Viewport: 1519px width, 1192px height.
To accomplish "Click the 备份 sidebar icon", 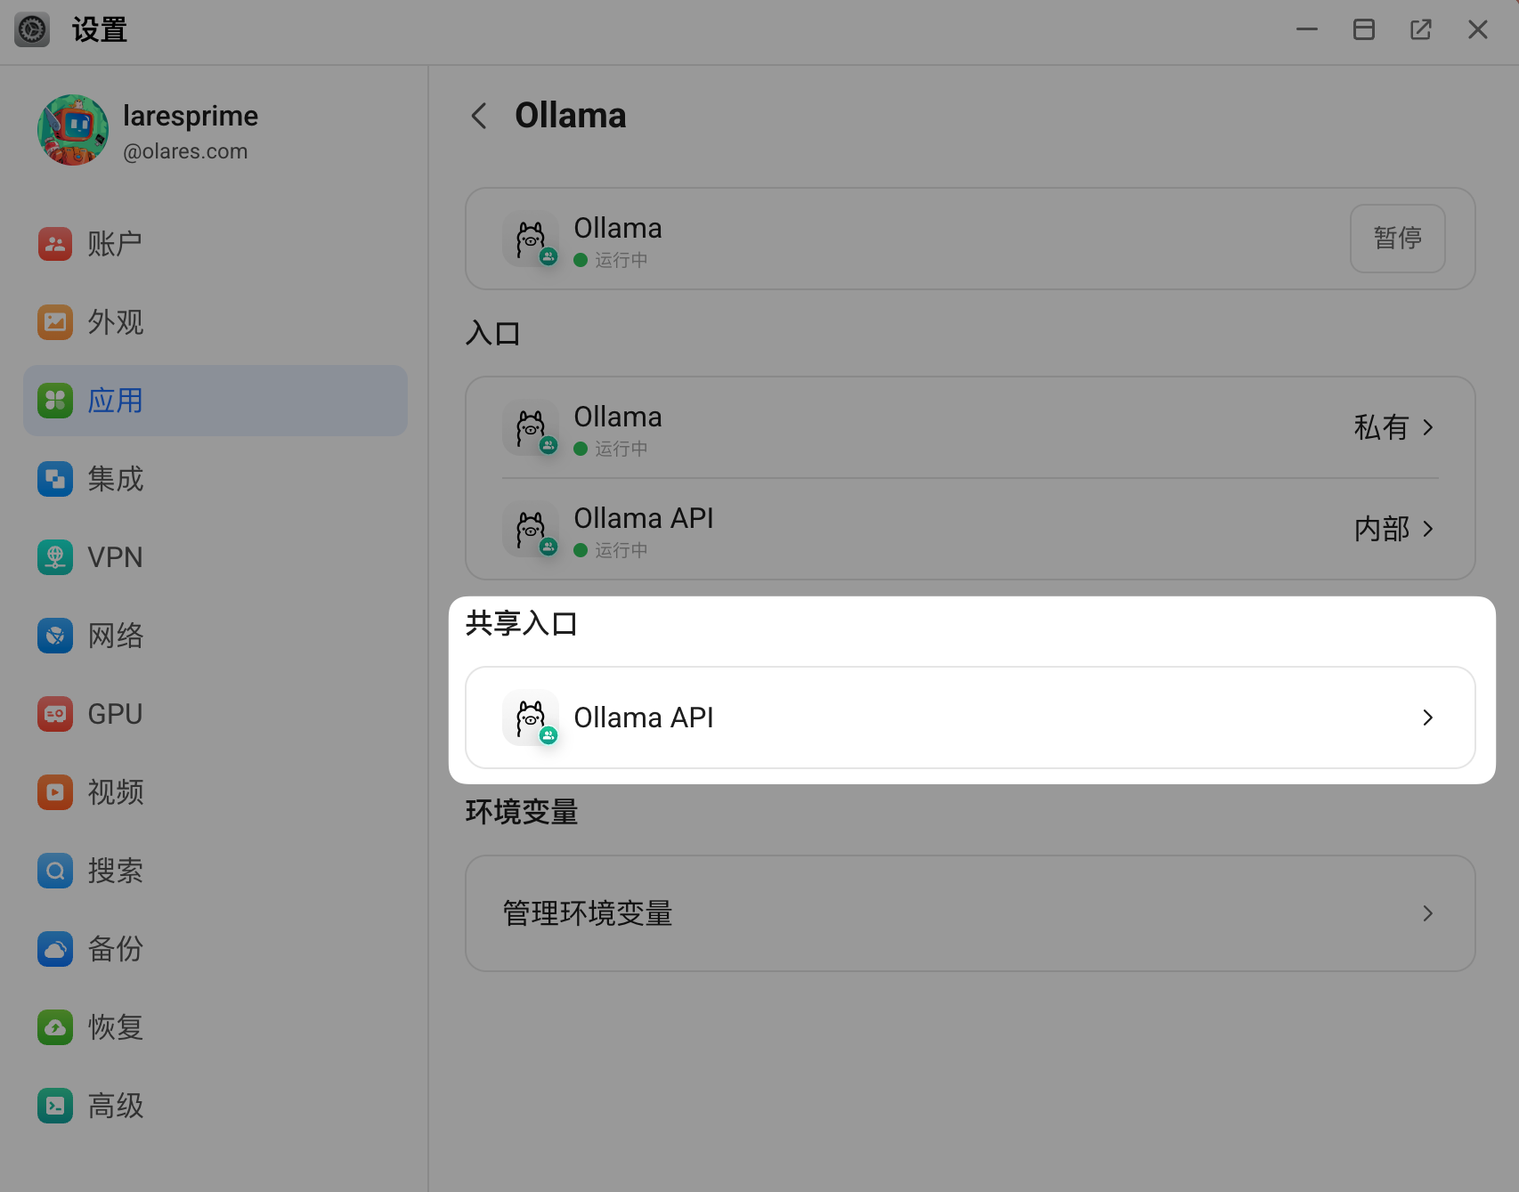I will coord(55,949).
